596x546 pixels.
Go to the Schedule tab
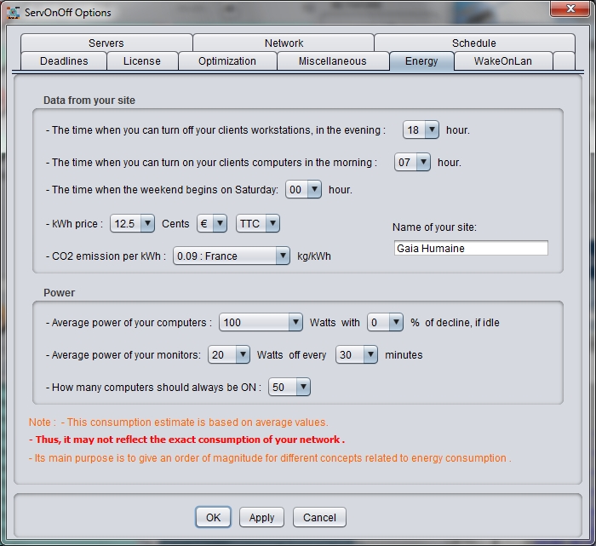coord(473,43)
